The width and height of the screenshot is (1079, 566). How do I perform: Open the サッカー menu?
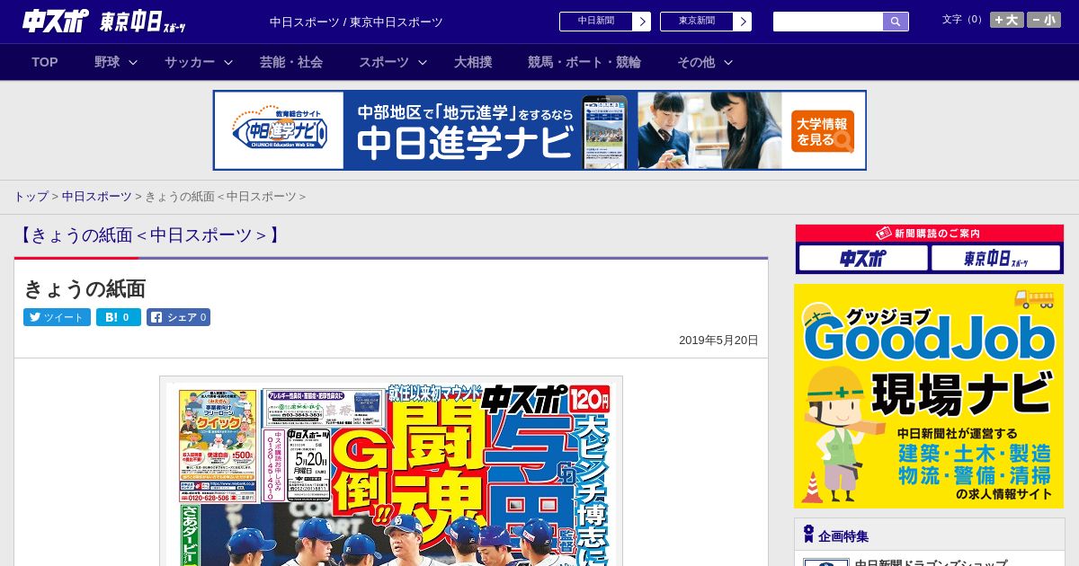coord(190,62)
